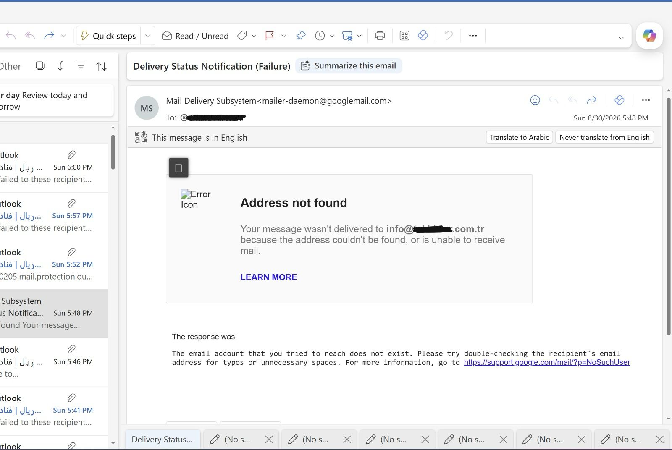The image size is (672, 450).
Task: Click the categorize tag icon
Action: point(242,36)
